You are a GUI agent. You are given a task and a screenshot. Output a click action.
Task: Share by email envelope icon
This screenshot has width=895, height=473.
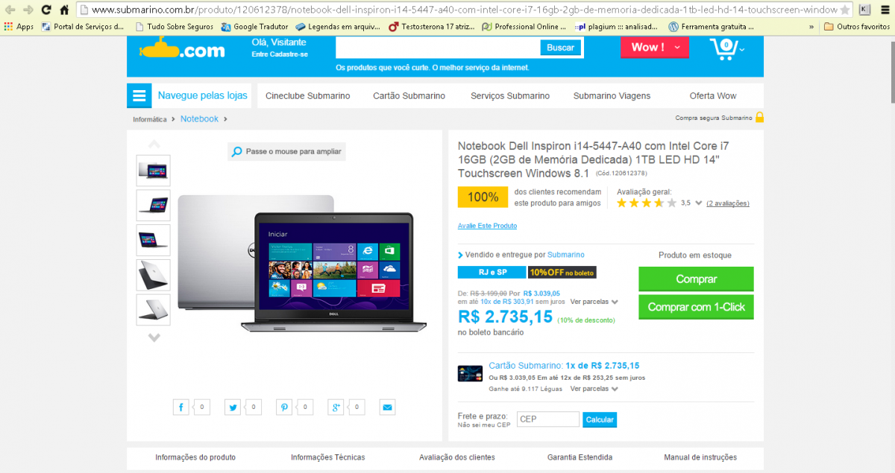tap(387, 407)
